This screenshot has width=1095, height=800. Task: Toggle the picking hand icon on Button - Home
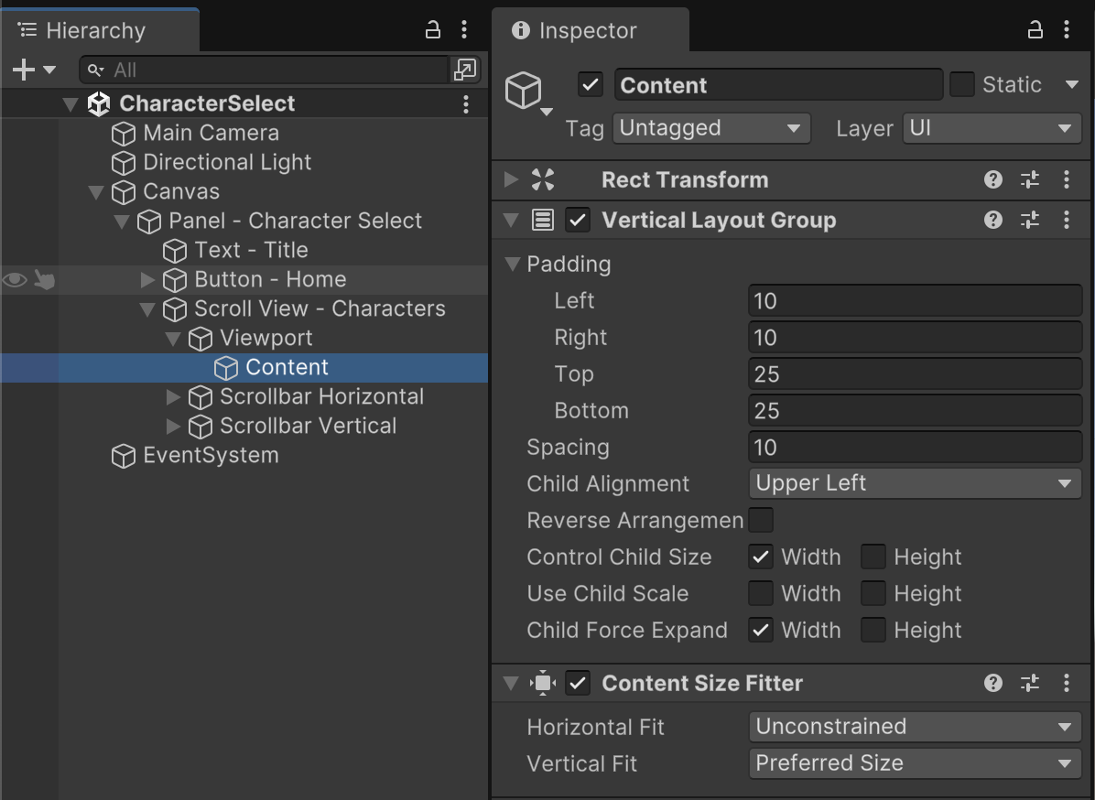coord(44,279)
